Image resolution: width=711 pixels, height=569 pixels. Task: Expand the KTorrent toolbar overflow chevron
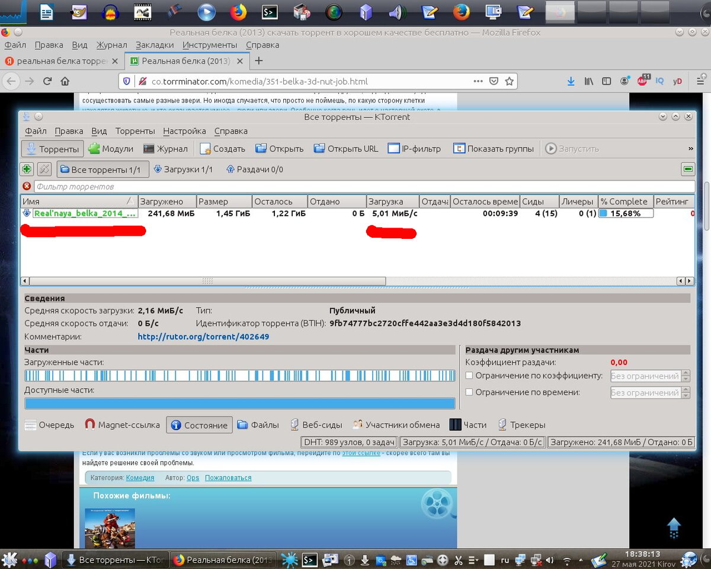tap(690, 149)
